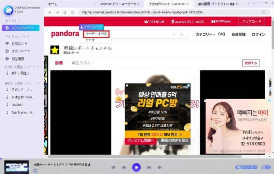Open the エクスプローラ sidebar item

click(21, 28)
